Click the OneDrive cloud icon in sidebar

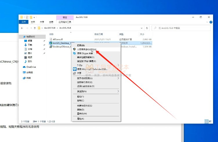24,67
